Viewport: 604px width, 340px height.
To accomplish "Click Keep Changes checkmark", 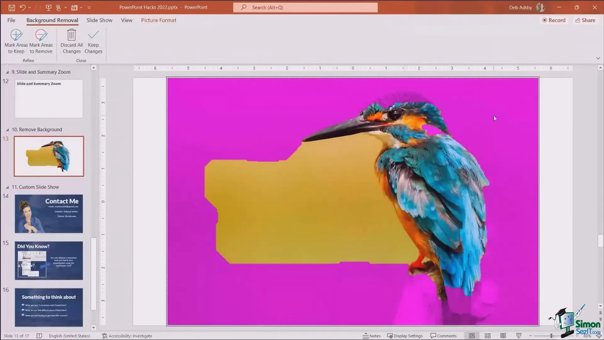I will point(93,42).
